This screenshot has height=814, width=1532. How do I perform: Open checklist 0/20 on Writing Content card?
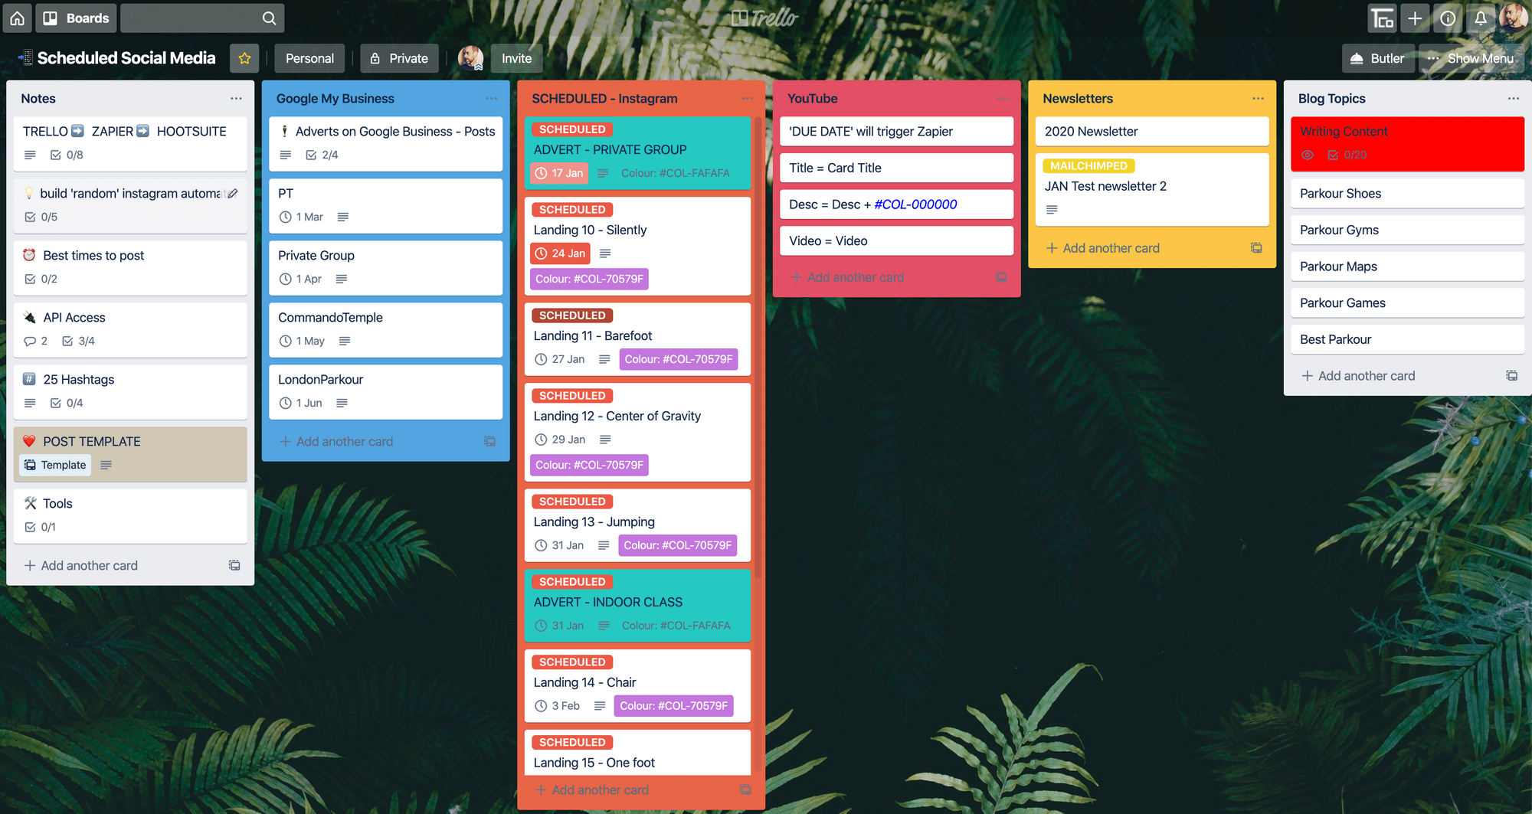[1347, 155]
